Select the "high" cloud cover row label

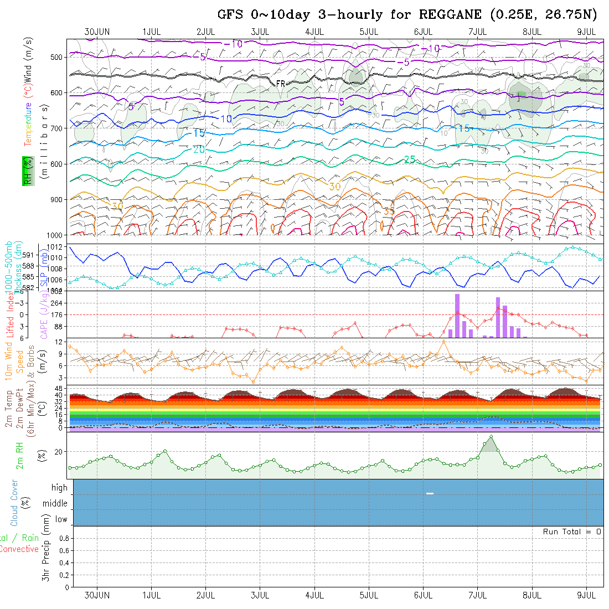point(59,488)
